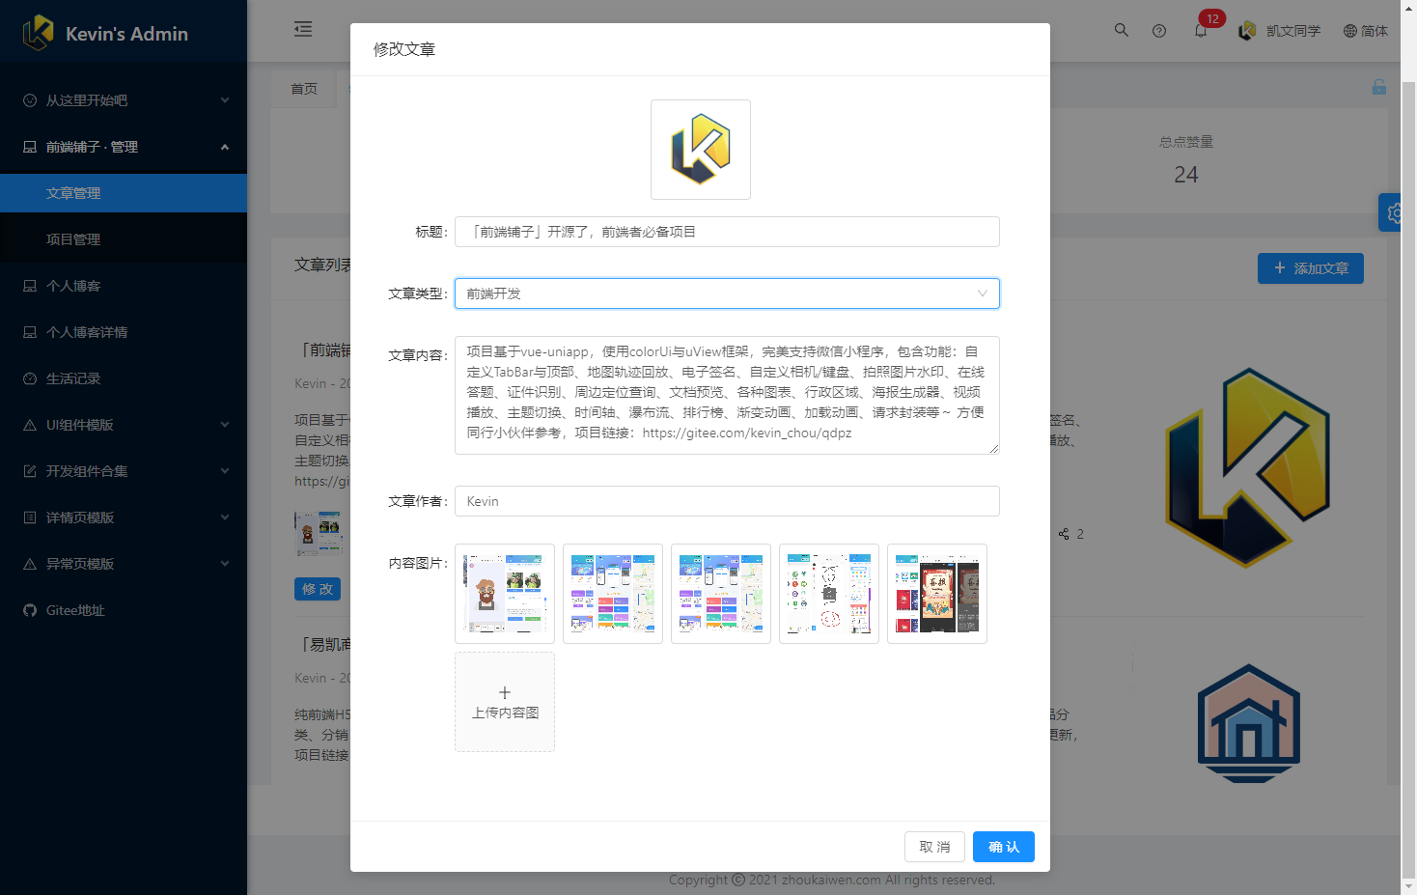Click the Kevin's Admin logo icon
The width and height of the screenshot is (1417, 895).
[x=38, y=33]
